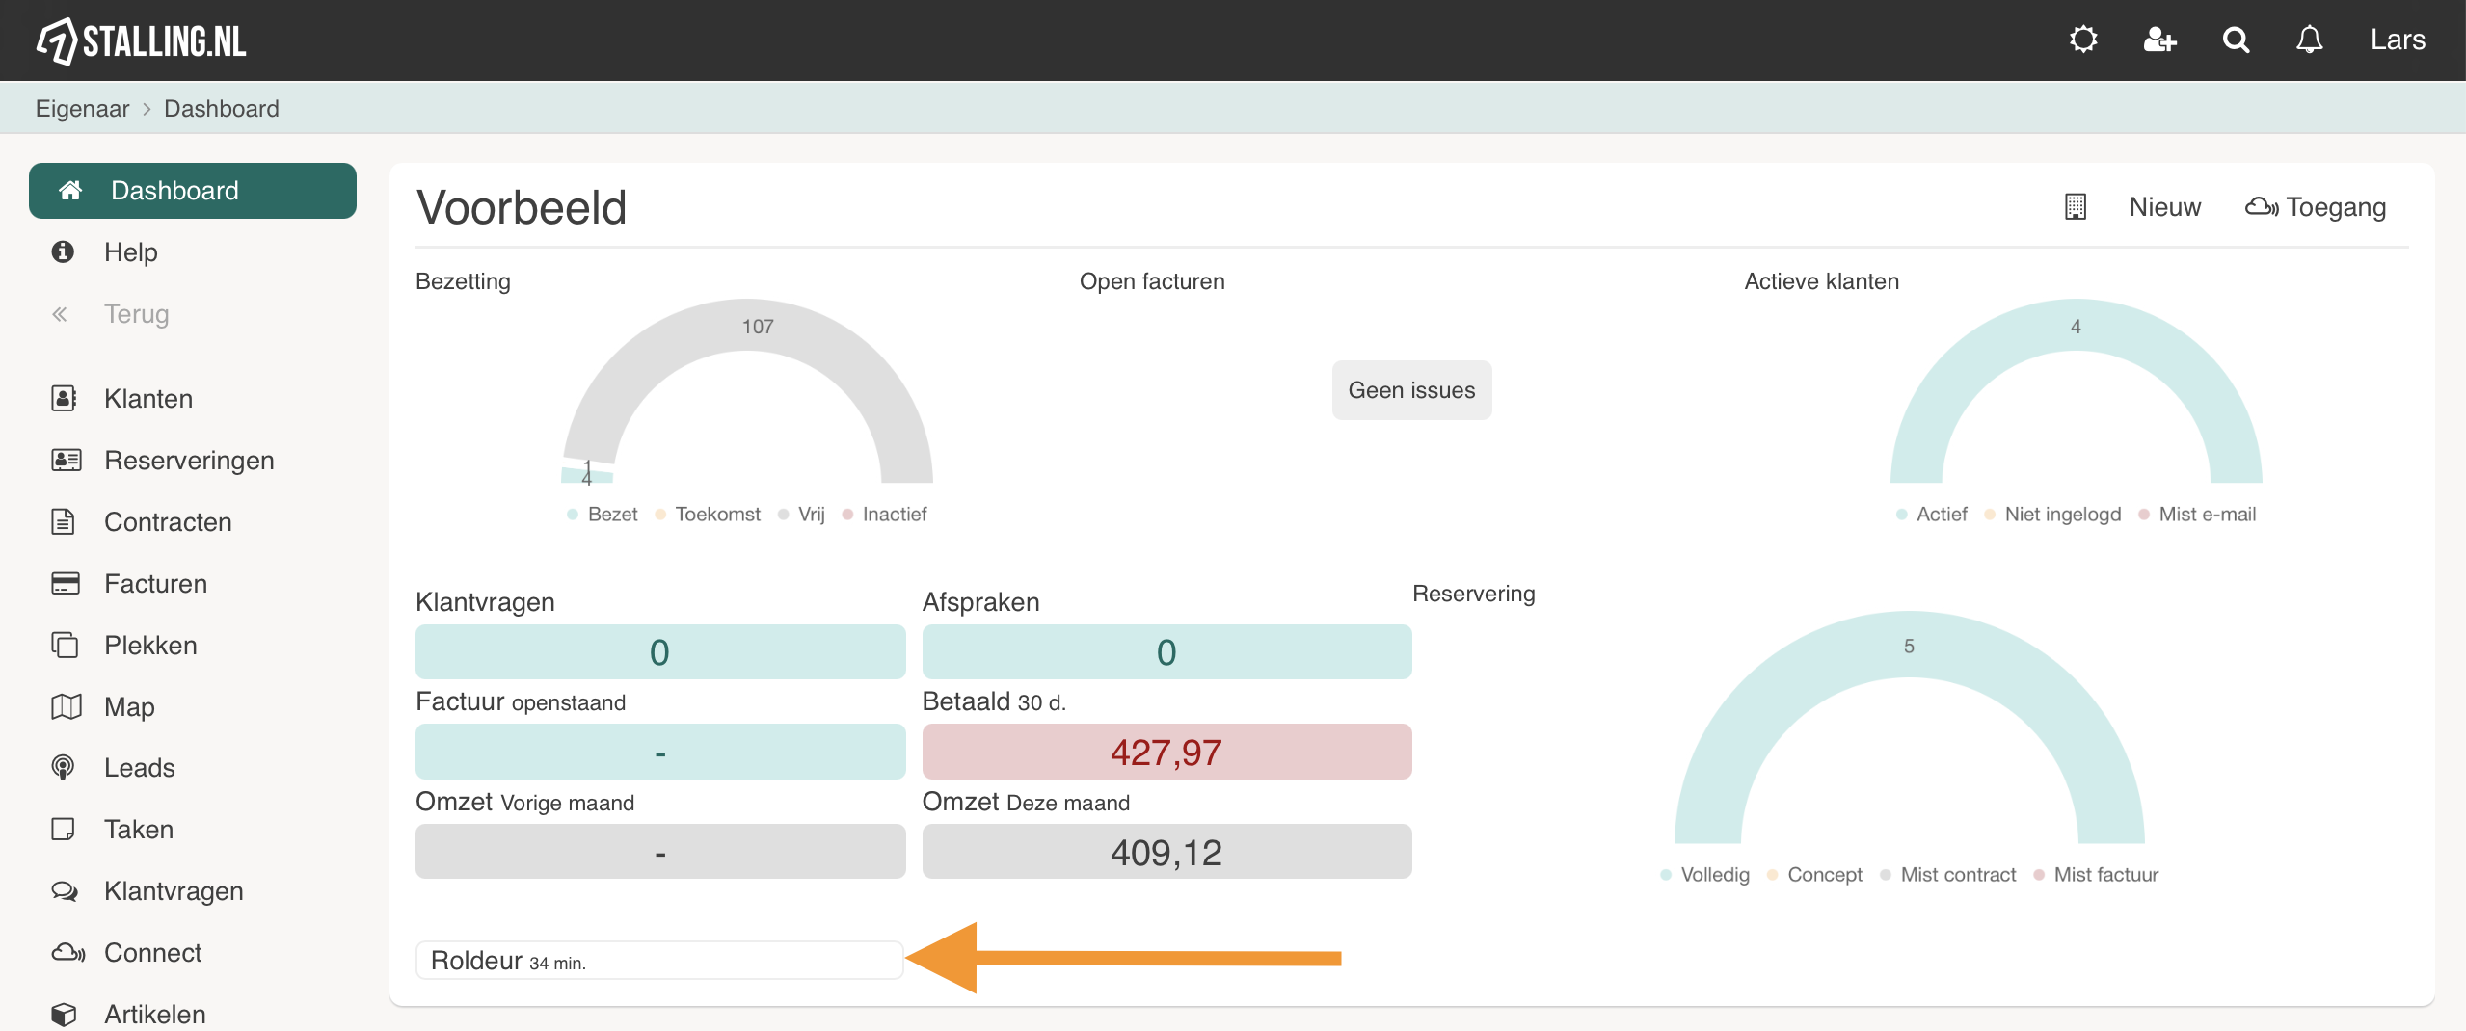Open search with magnifier icon

[x=2236, y=40]
